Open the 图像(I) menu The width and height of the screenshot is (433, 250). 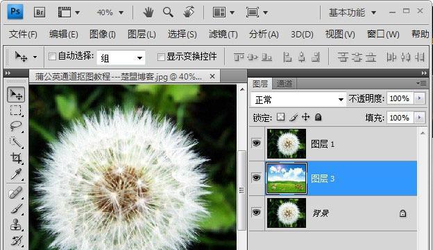coord(103,35)
